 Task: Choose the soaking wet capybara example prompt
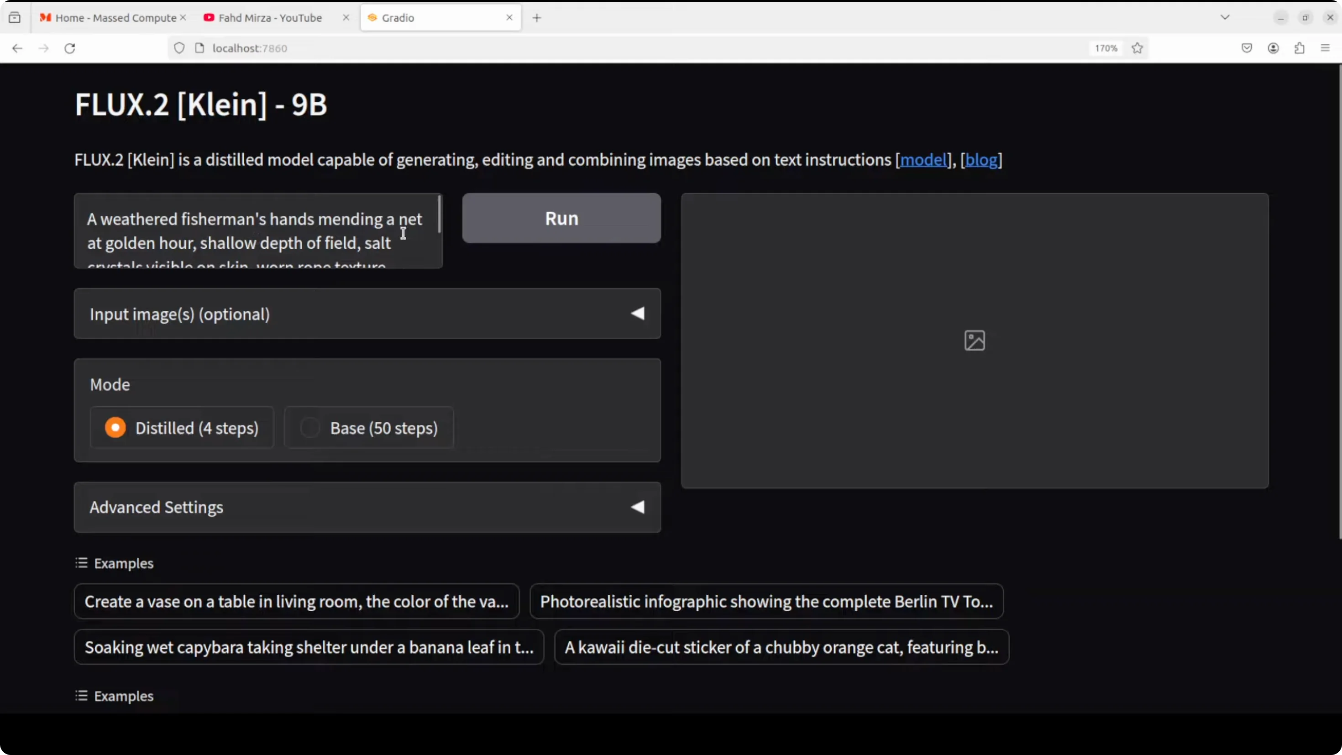309,647
